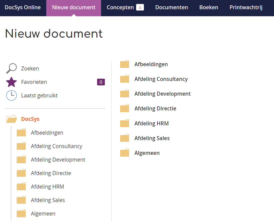Click Algemeen folder icon in sidebar tree

tap(21, 214)
